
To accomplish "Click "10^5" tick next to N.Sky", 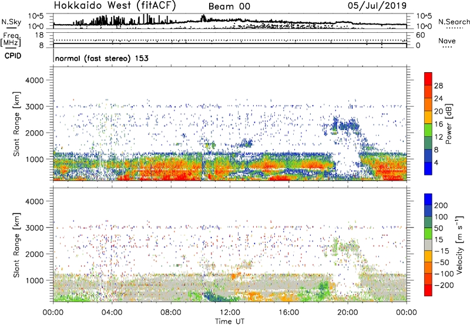I will tap(36, 16).
